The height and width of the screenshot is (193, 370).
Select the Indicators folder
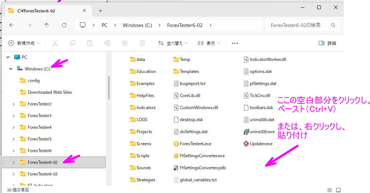[x=142, y=108]
